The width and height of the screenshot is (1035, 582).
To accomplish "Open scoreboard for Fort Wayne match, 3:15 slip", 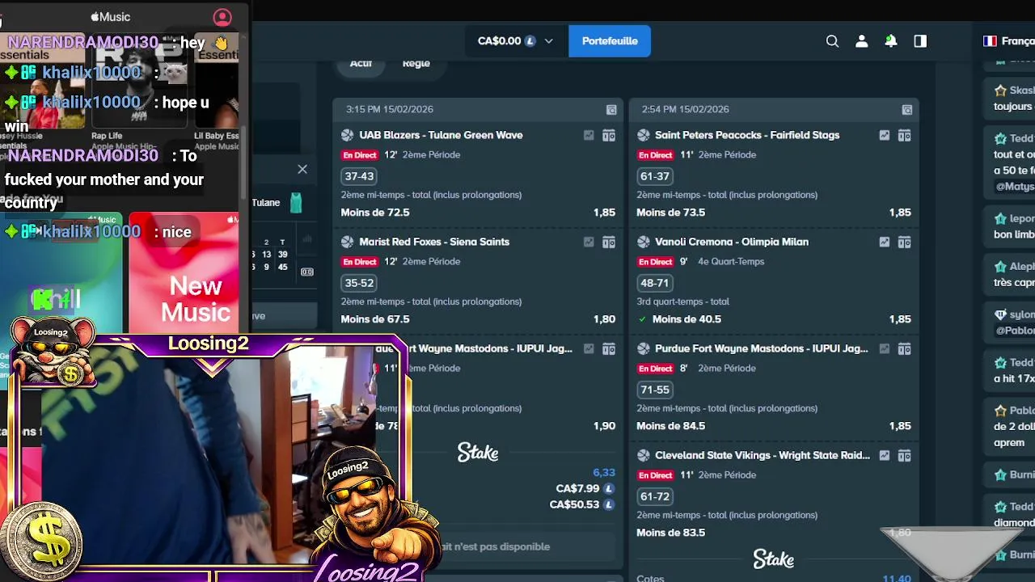I will pyautogui.click(x=609, y=348).
